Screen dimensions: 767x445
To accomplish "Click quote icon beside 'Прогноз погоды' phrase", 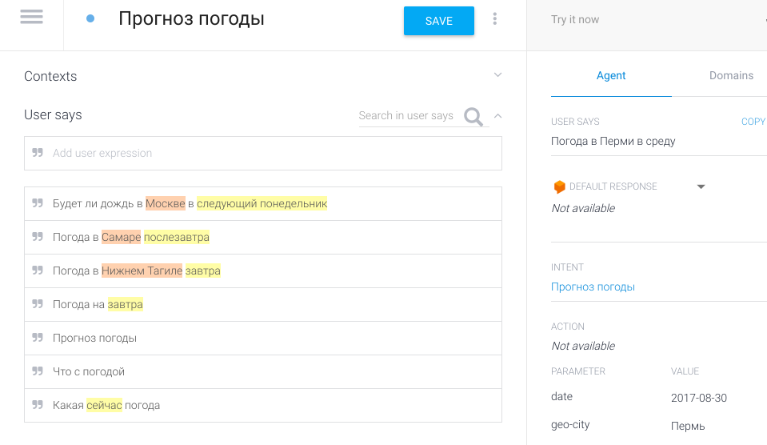I will pos(38,338).
